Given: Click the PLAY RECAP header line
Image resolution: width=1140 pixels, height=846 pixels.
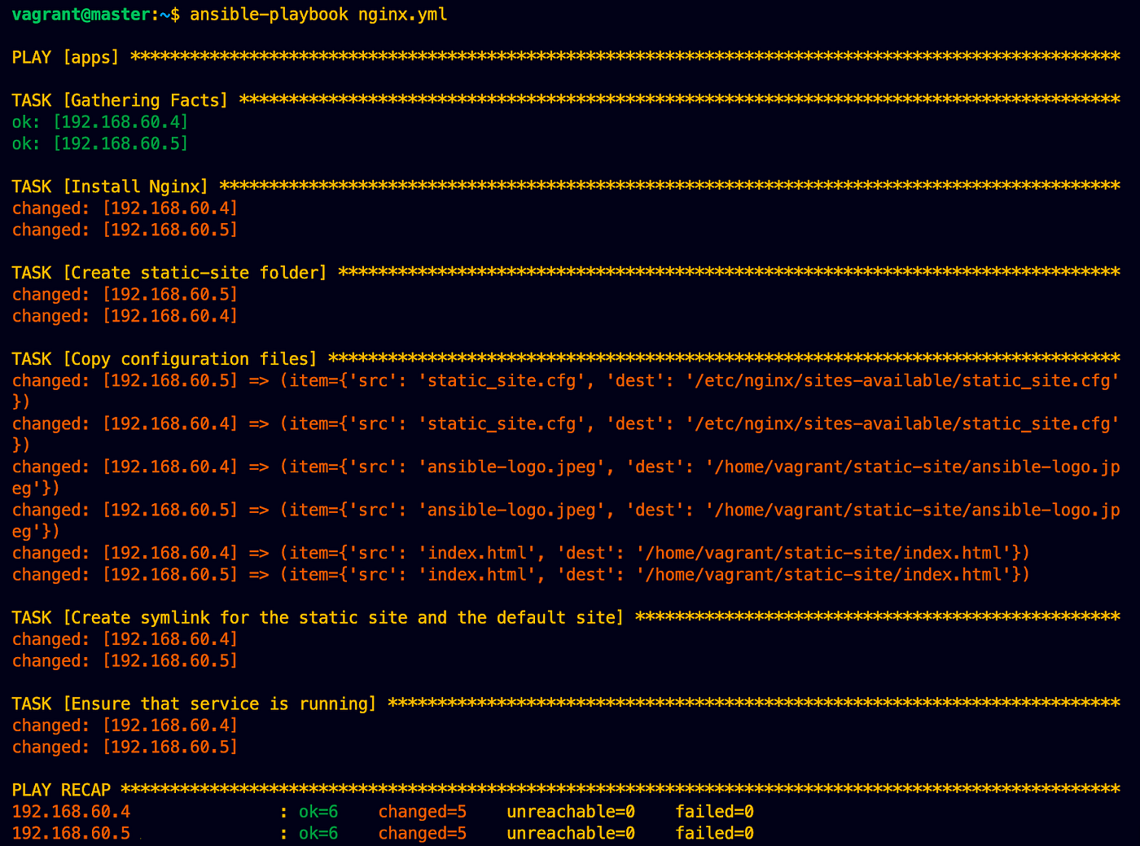Looking at the screenshot, I should [x=60, y=789].
